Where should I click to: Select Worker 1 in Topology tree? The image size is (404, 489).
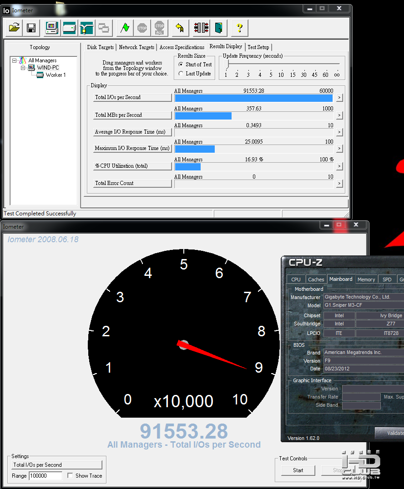point(56,75)
